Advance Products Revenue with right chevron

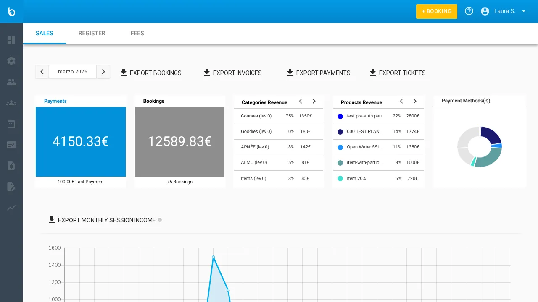point(415,101)
